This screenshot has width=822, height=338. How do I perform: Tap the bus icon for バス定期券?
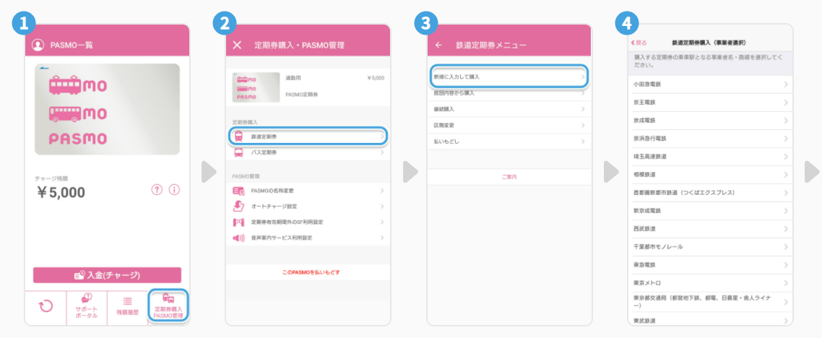click(238, 152)
